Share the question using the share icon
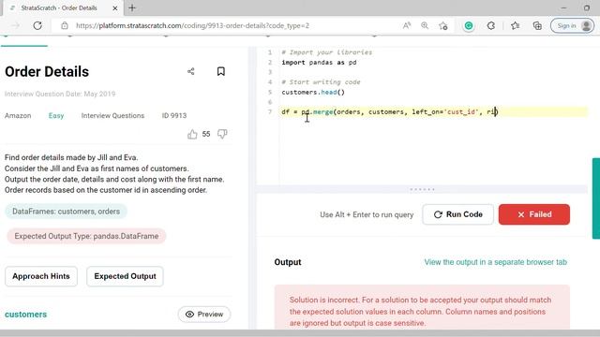The width and height of the screenshot is (600, 337). point(191,71)
